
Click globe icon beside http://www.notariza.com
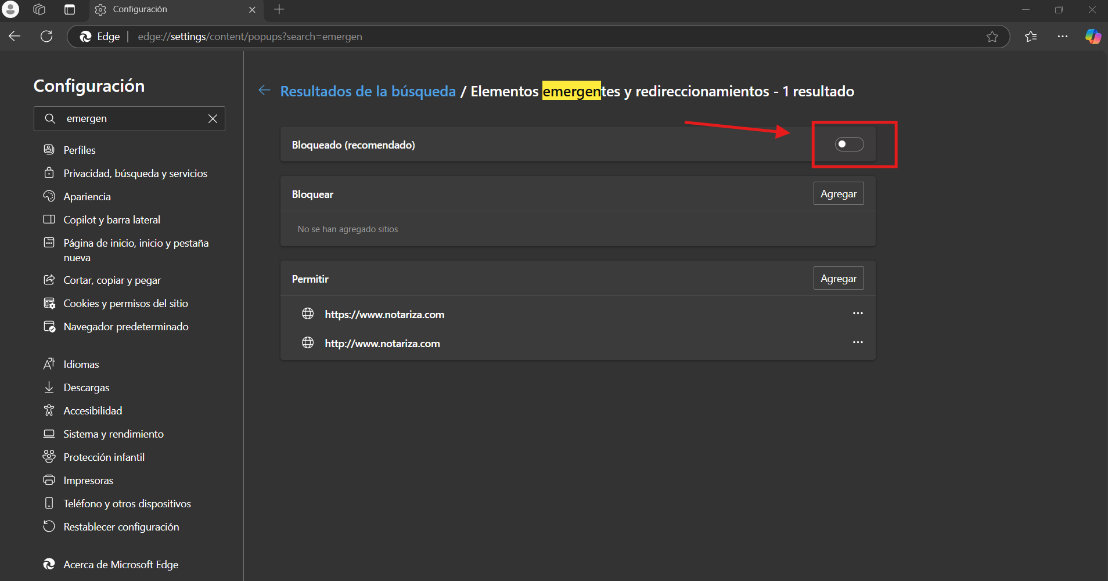[308, 342]
